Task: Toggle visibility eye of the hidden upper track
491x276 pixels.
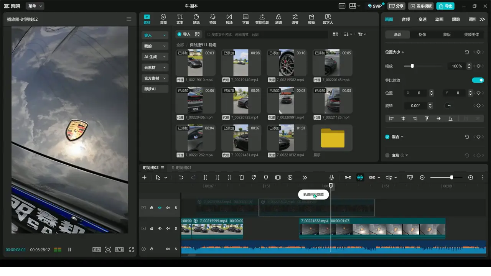Action: tap(160, 208)
